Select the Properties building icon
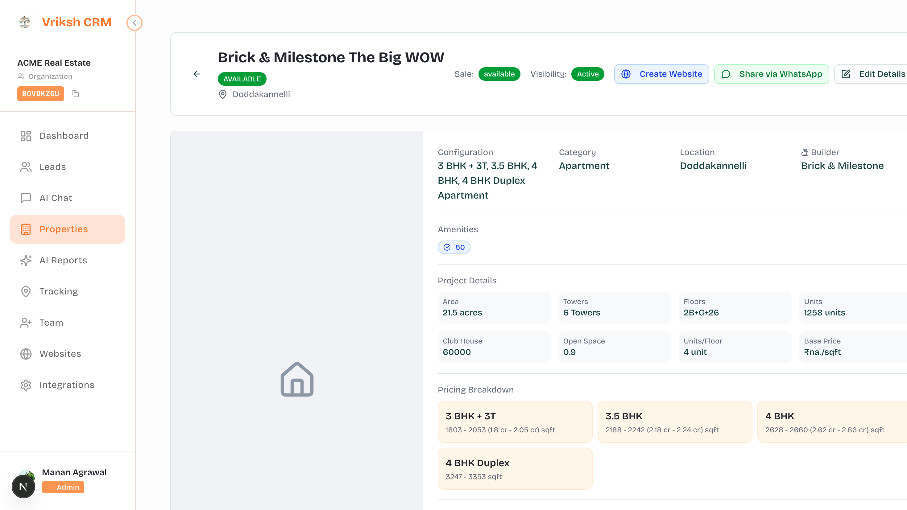This screenshot has height=510, width=907. tap(26, 229)
